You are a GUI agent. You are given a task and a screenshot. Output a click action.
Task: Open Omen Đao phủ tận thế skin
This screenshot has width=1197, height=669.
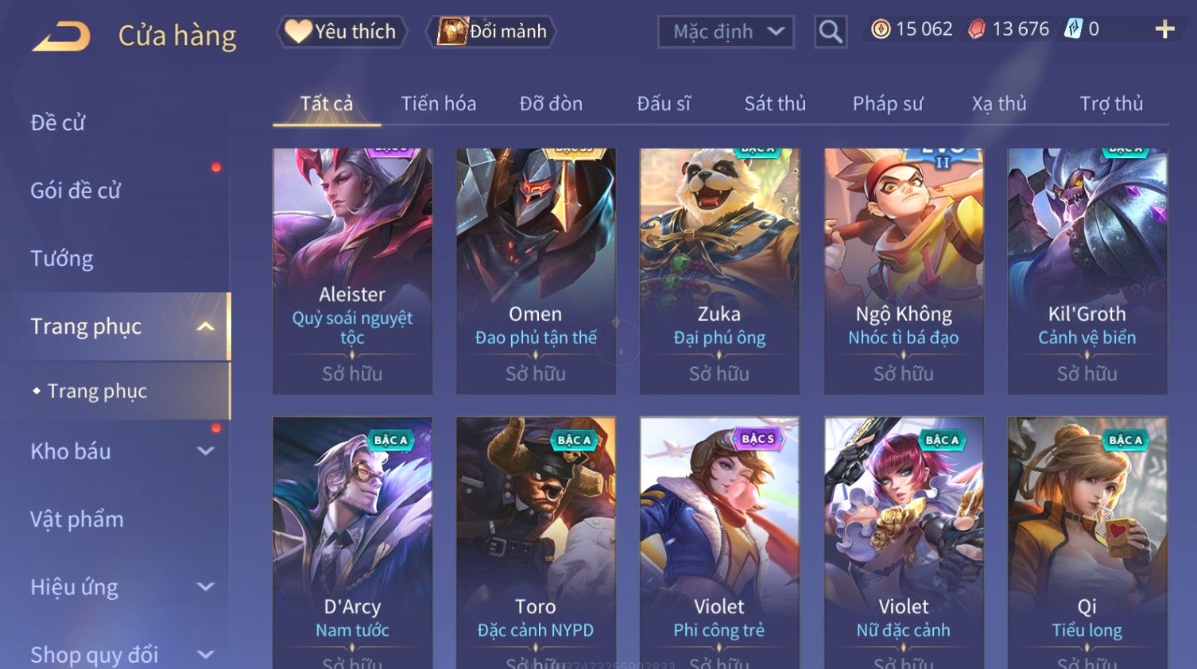coord(536,271)
